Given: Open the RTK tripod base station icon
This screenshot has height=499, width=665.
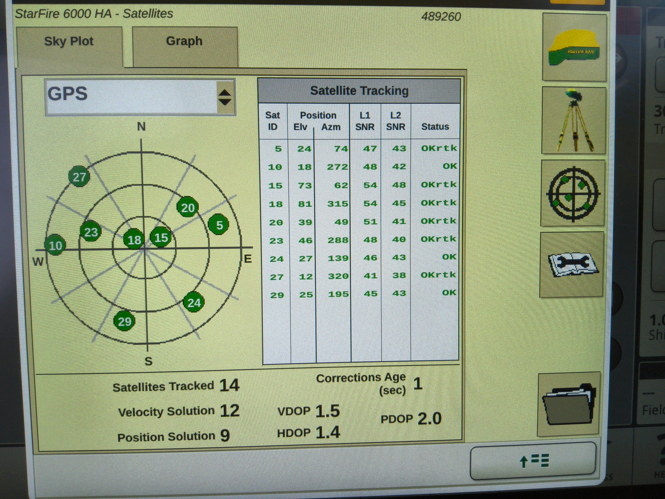Looking at the screenshot, I should click(573, 121).
